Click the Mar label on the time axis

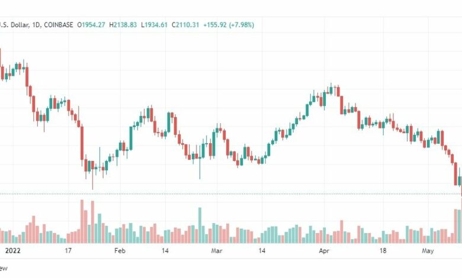pos(217,251)
